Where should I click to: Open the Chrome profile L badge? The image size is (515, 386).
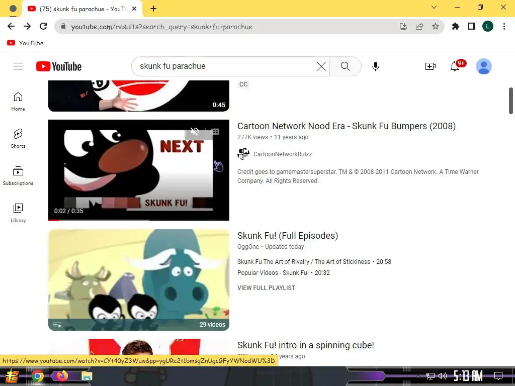487,26
